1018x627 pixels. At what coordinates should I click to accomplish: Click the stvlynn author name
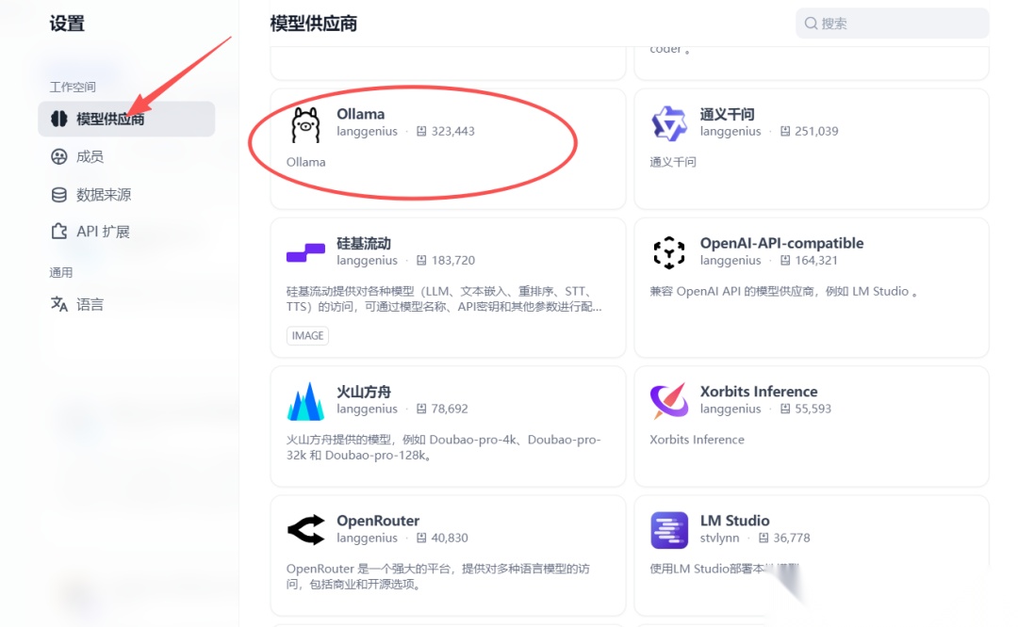(719, 538)
